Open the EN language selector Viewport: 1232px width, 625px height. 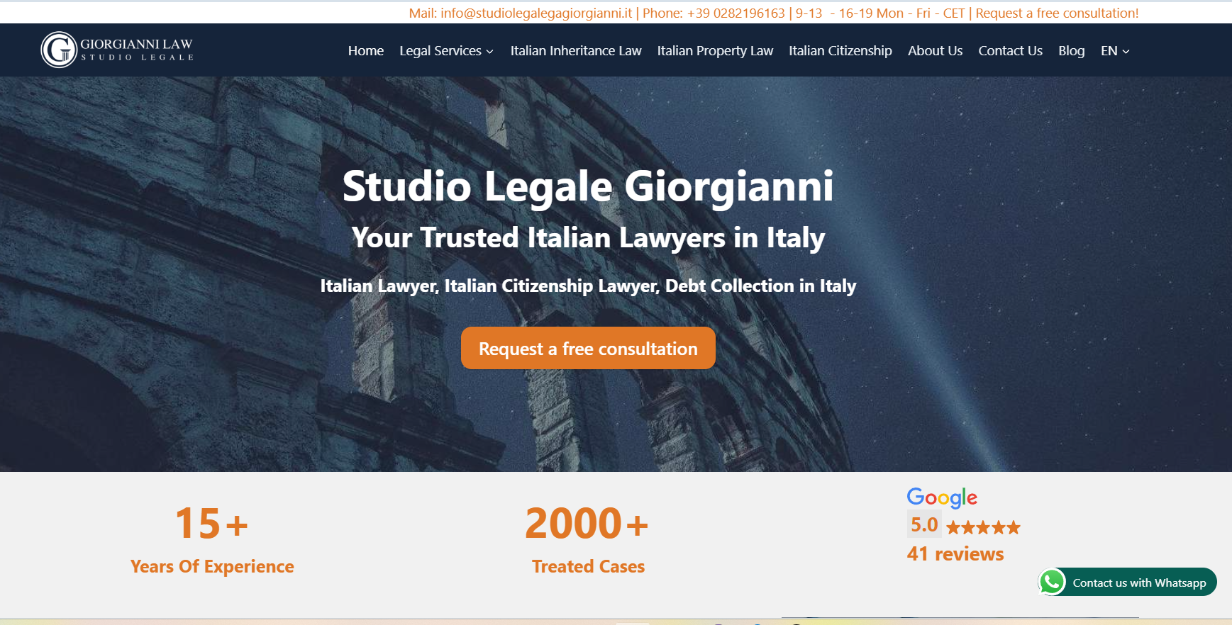1114,51
